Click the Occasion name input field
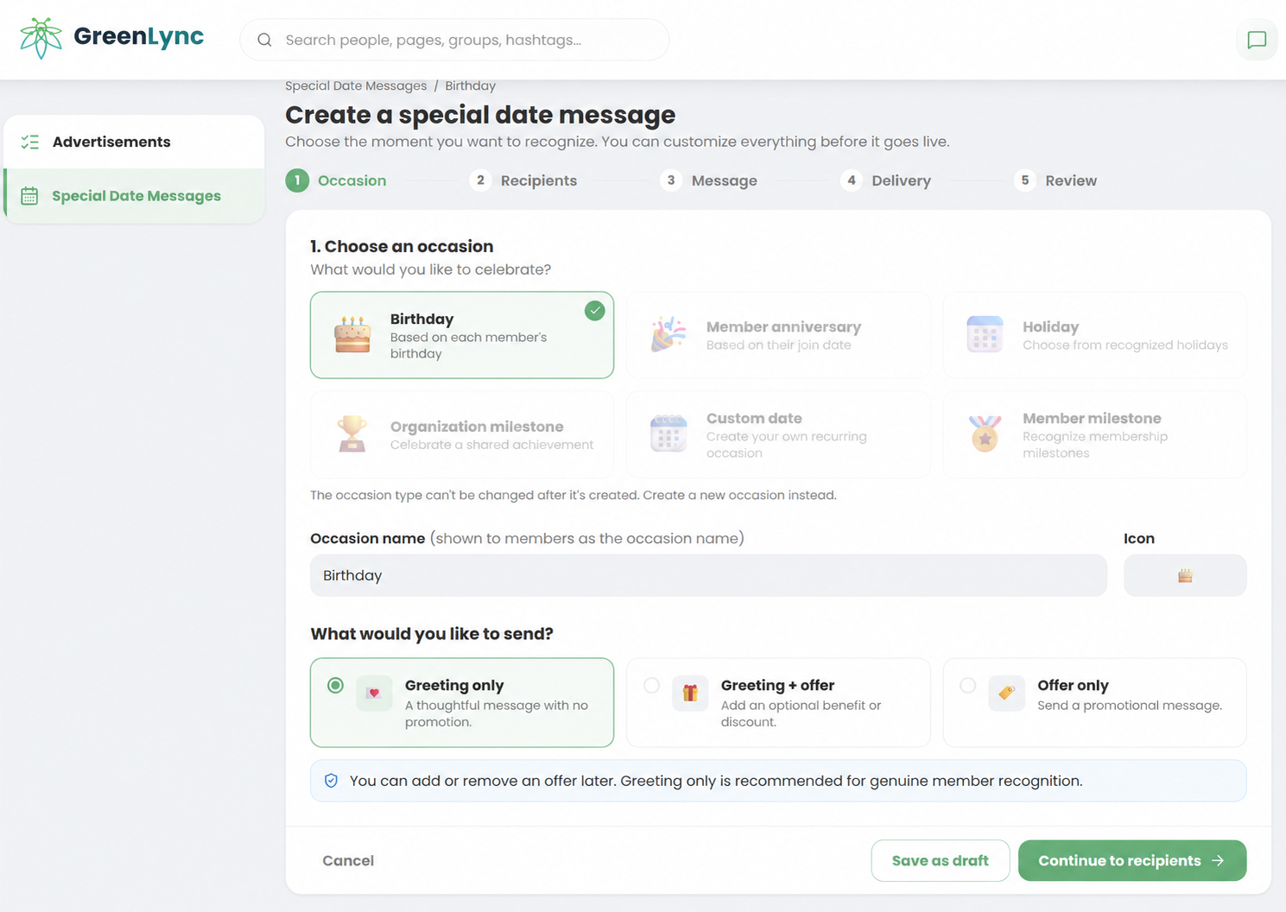The image size is (1286, 912). pos(708,575)
